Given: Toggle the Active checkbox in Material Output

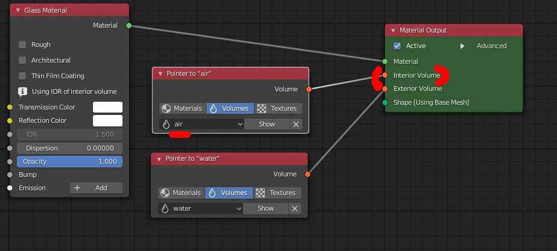Looking at the screenshot, I should [x=397, y=46].
